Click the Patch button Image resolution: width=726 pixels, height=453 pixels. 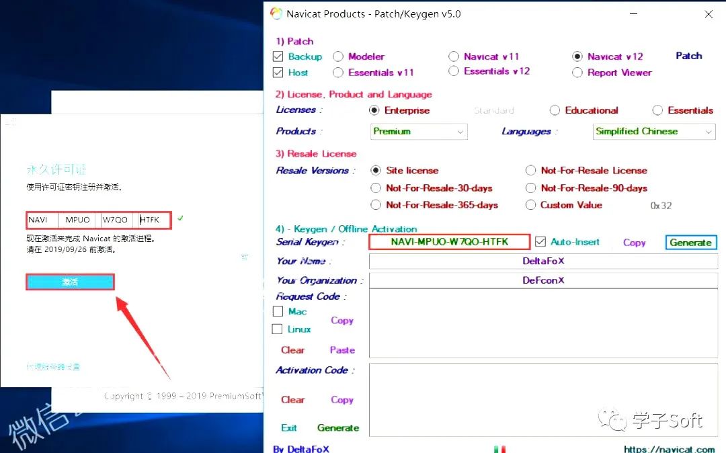pos(688,56)
